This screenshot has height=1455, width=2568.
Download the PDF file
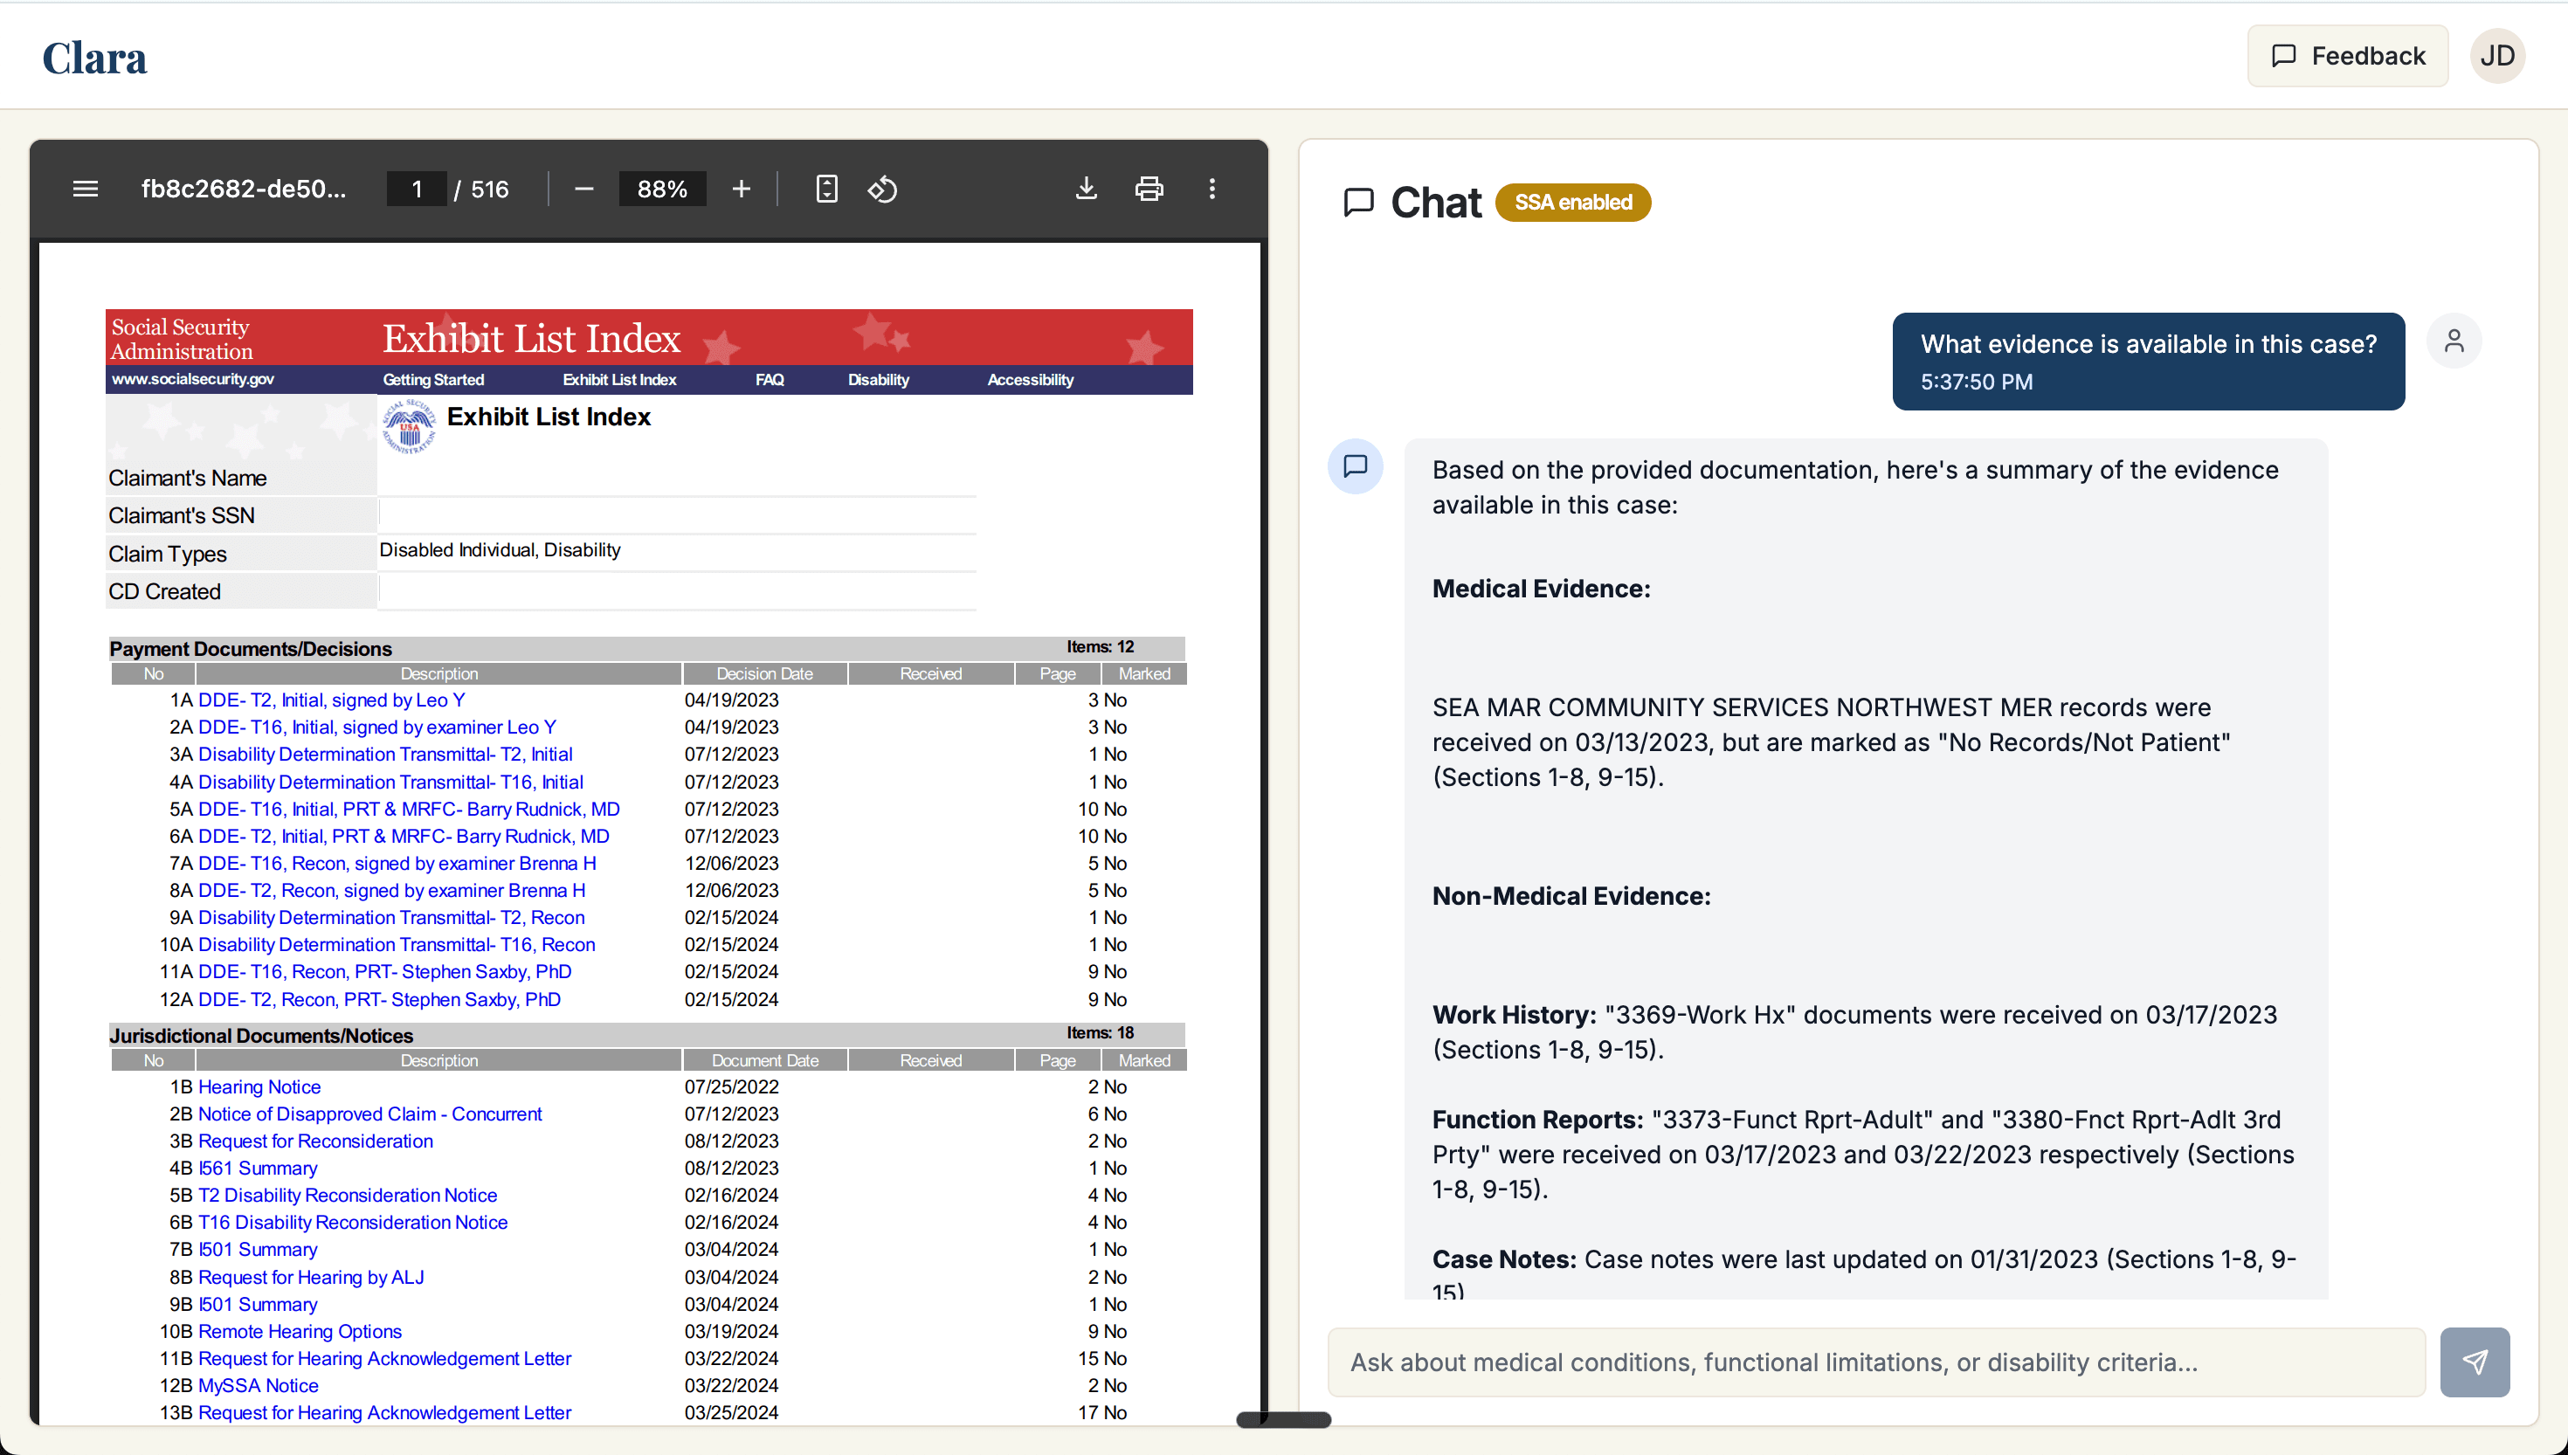click(x=1086, y=189)
